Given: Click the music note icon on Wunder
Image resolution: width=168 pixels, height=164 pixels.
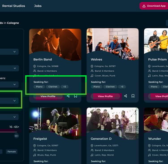Looking at the screenshot, I should (149, 155).
